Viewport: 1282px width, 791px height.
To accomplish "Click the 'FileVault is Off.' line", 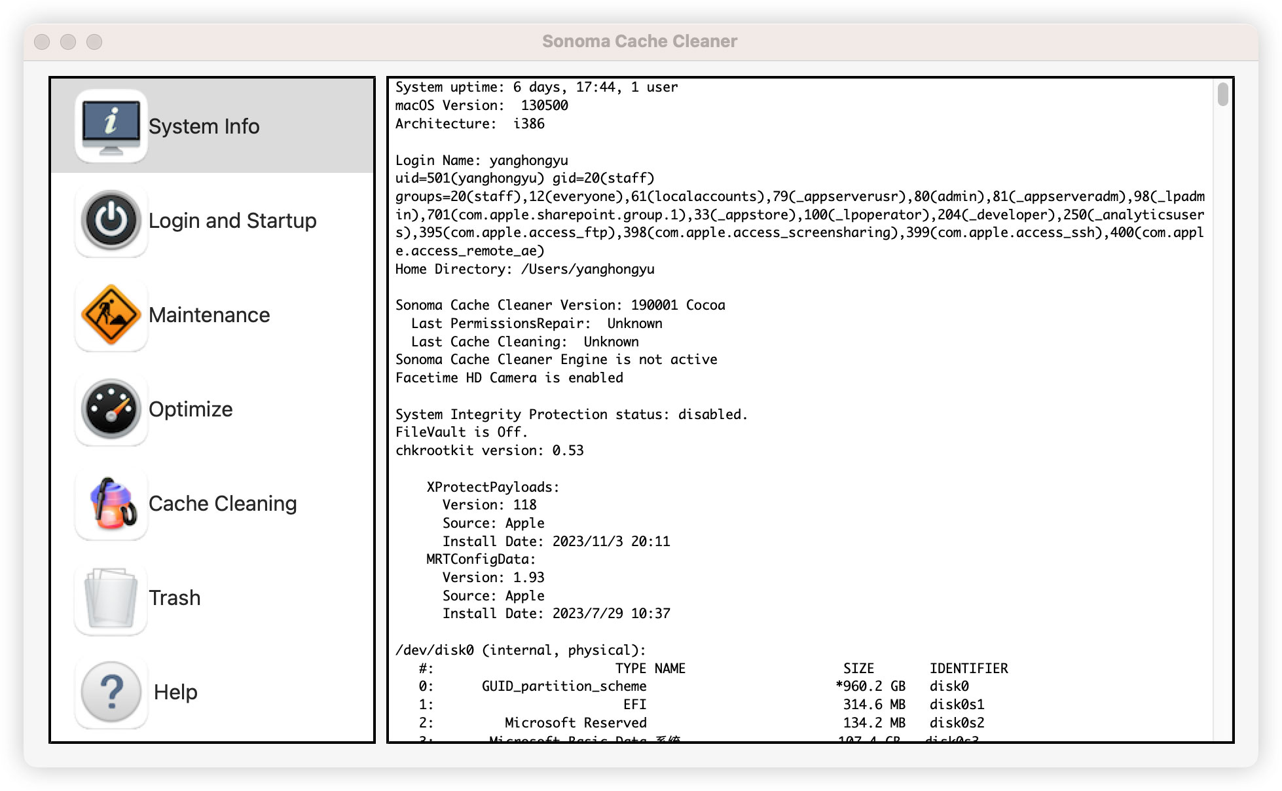I will point(462,432).
